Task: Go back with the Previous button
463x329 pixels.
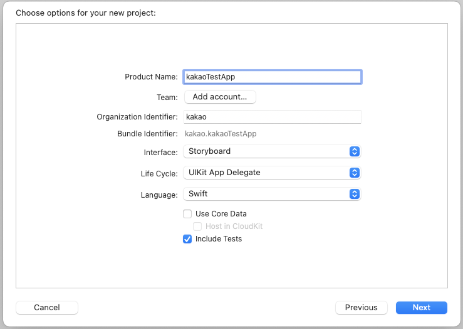Action: tap(361, 308)
